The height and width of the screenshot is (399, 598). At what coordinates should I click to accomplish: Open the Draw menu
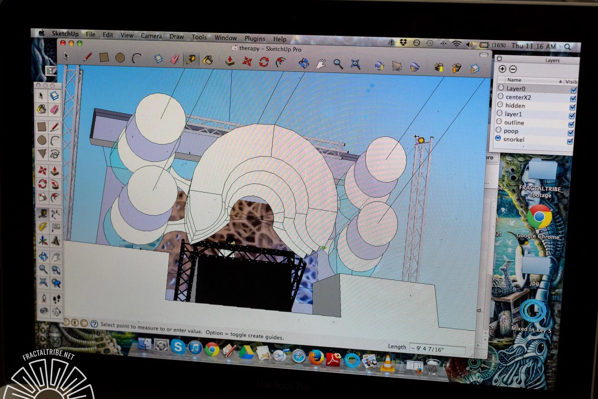(177, 37)
